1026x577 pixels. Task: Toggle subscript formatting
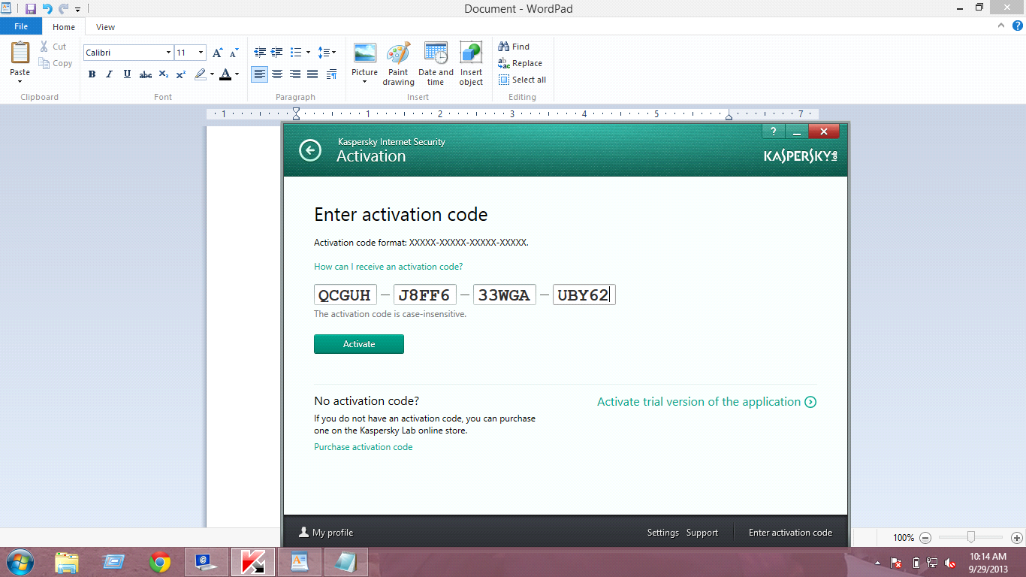[164, 74]
